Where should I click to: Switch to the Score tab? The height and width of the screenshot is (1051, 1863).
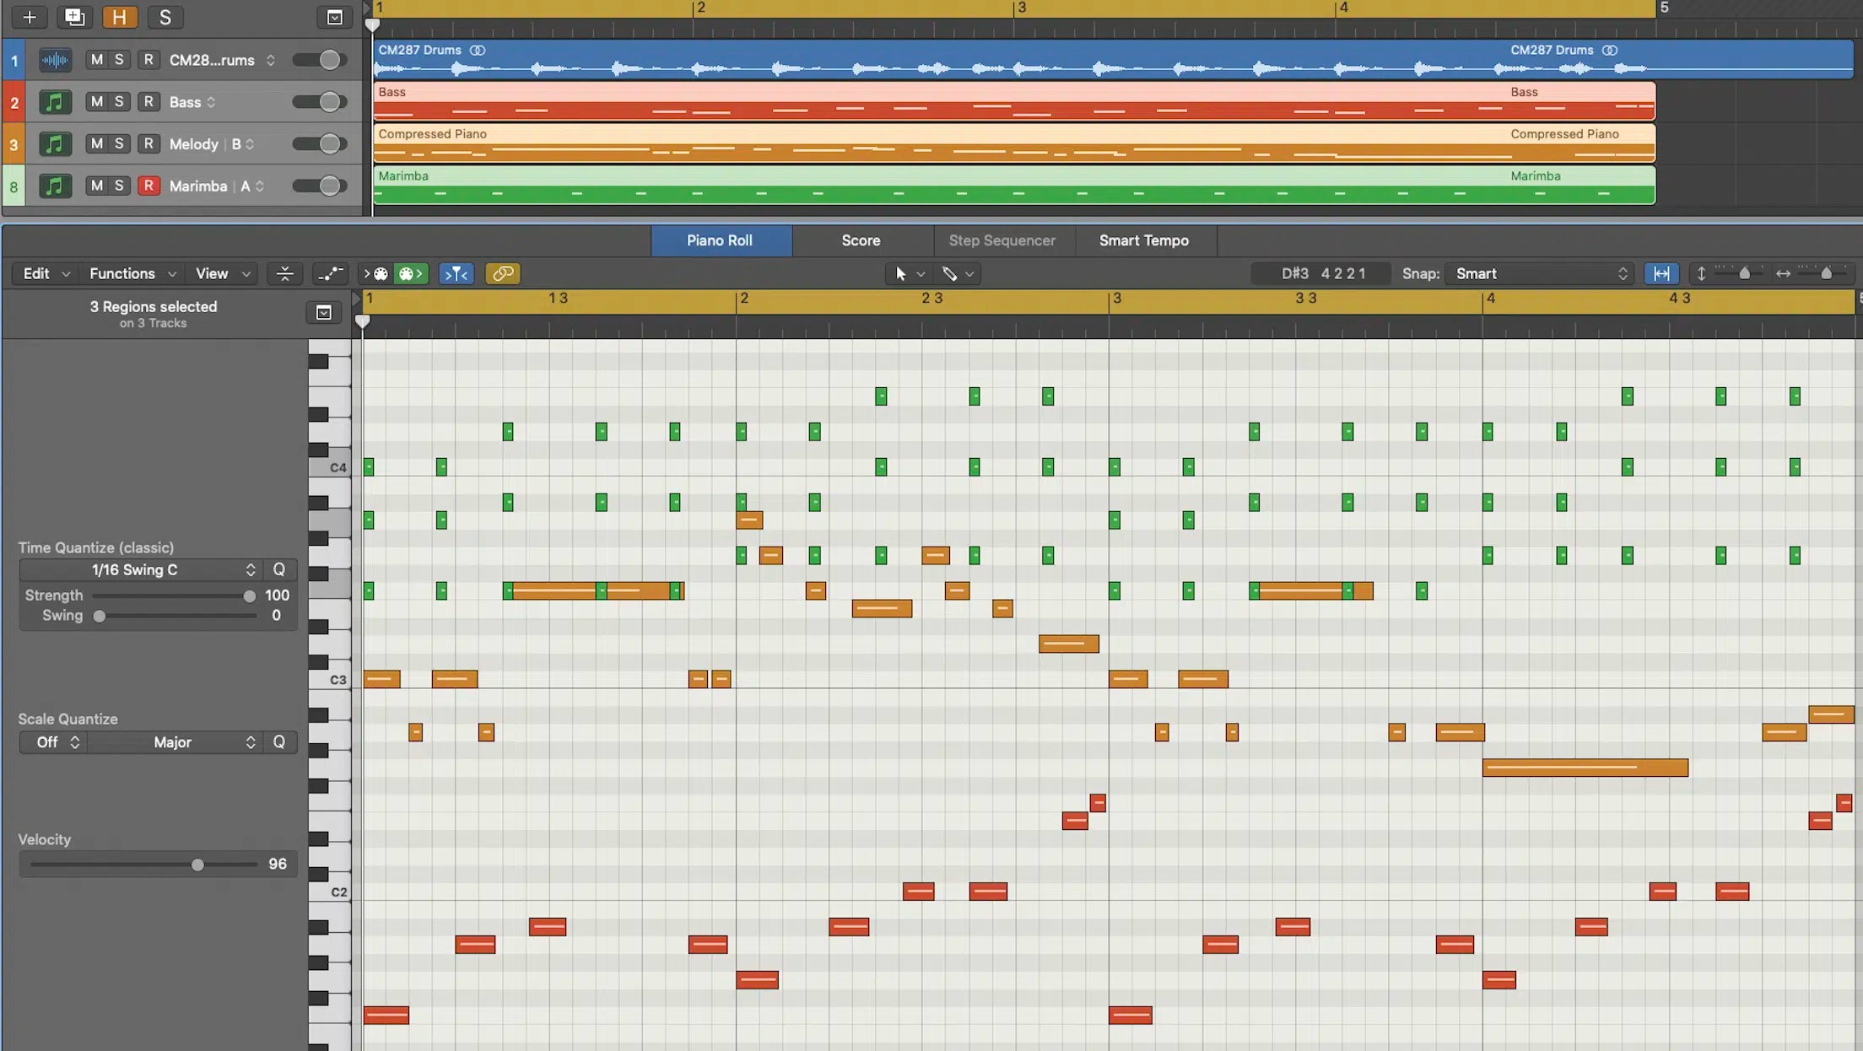861,240
